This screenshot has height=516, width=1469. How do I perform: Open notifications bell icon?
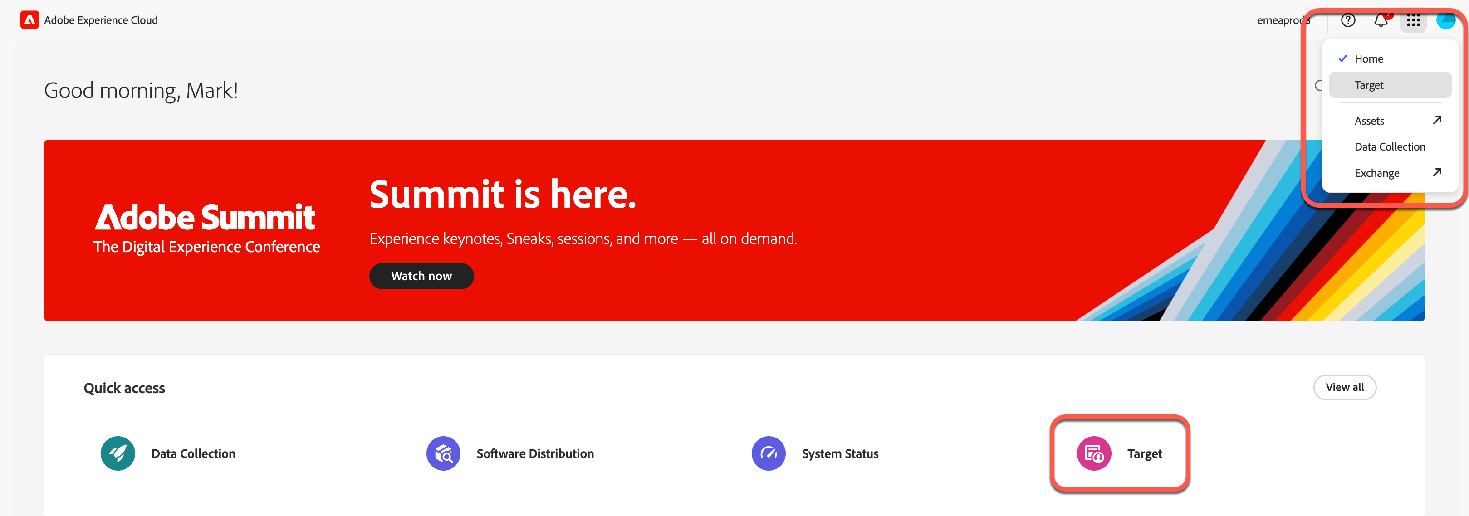(1381, 20)
